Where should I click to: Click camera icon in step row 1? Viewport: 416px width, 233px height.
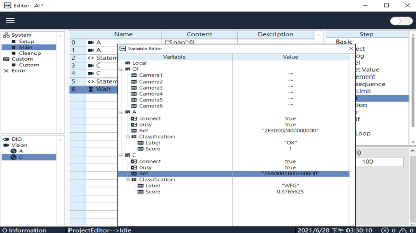pos(91,50)
